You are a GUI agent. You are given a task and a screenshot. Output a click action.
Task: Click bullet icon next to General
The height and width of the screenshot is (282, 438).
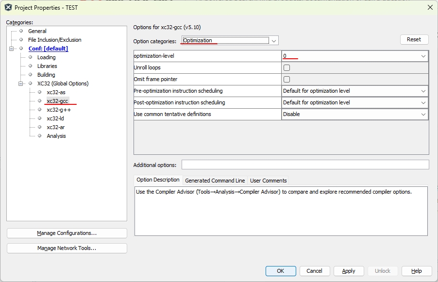(x=21, y=31)
